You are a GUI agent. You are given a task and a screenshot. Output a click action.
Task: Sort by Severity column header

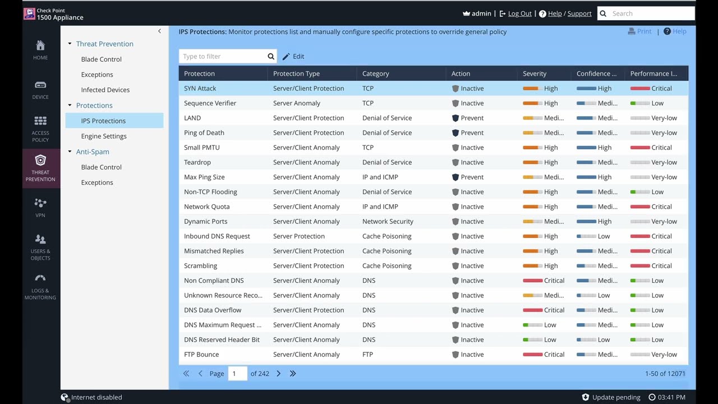tap(545, 74)
